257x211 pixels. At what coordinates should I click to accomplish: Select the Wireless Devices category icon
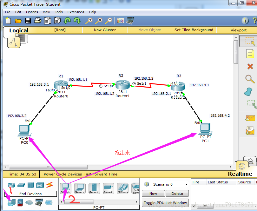point(40,185)
